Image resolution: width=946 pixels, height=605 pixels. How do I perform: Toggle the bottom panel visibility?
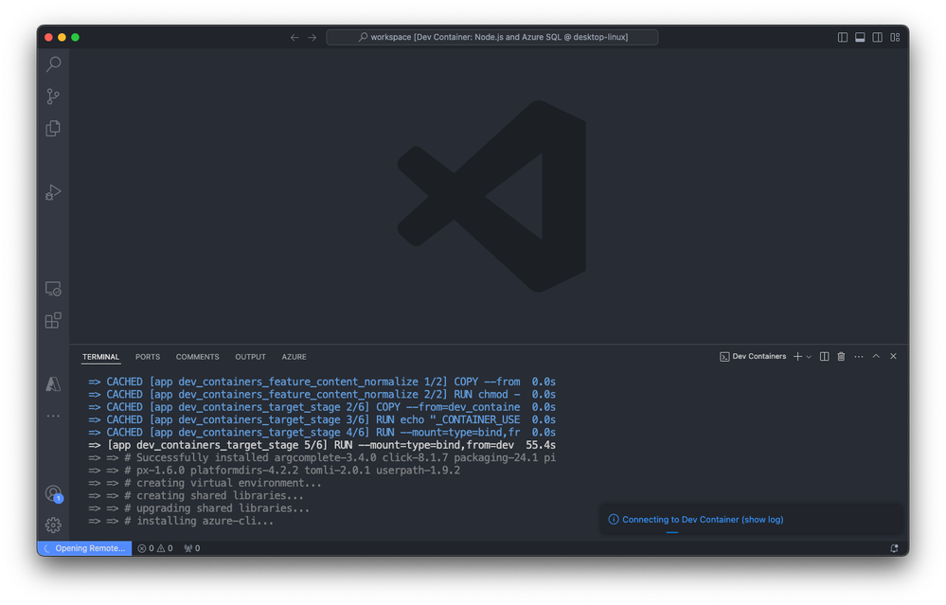point(861,37)
